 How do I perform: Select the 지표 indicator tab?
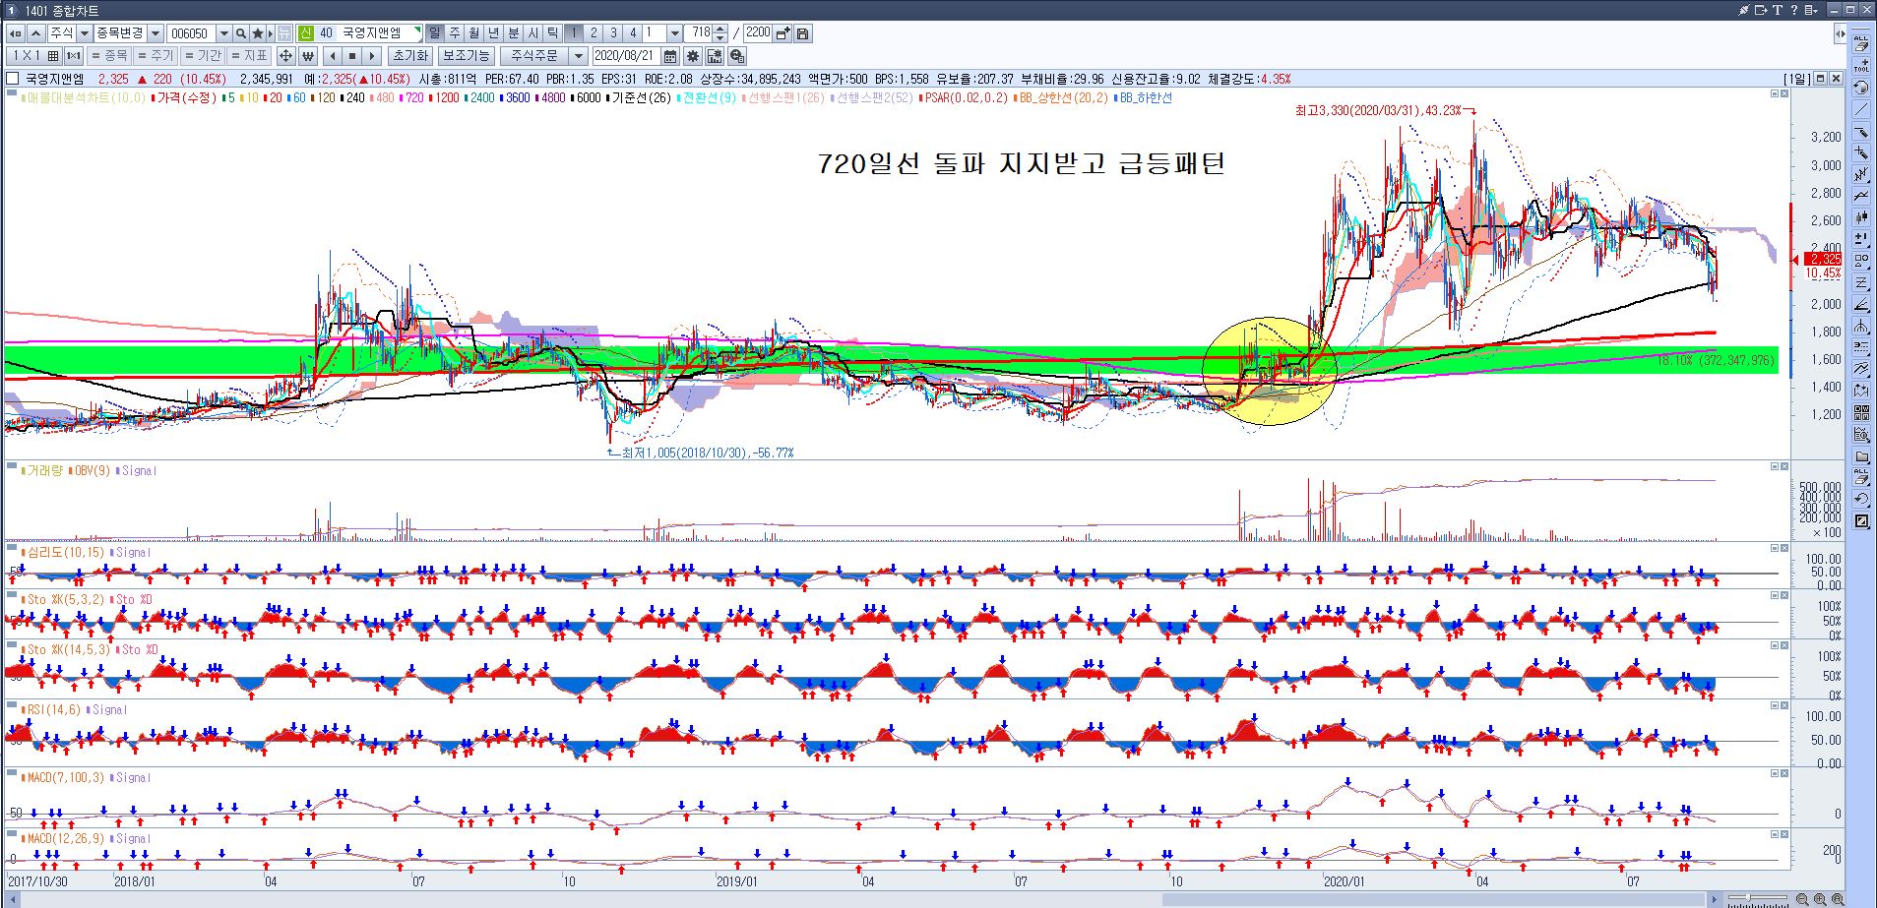250,56
